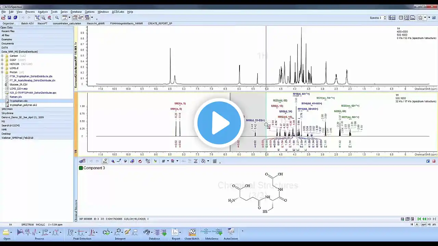This screenshot has height=246, width=438.
Task: Click the binoculars database search icon
Action: coord(146,232)
